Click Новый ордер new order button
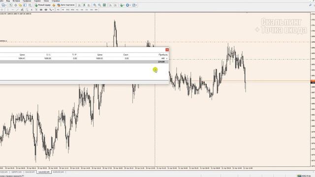 [43, 5]
